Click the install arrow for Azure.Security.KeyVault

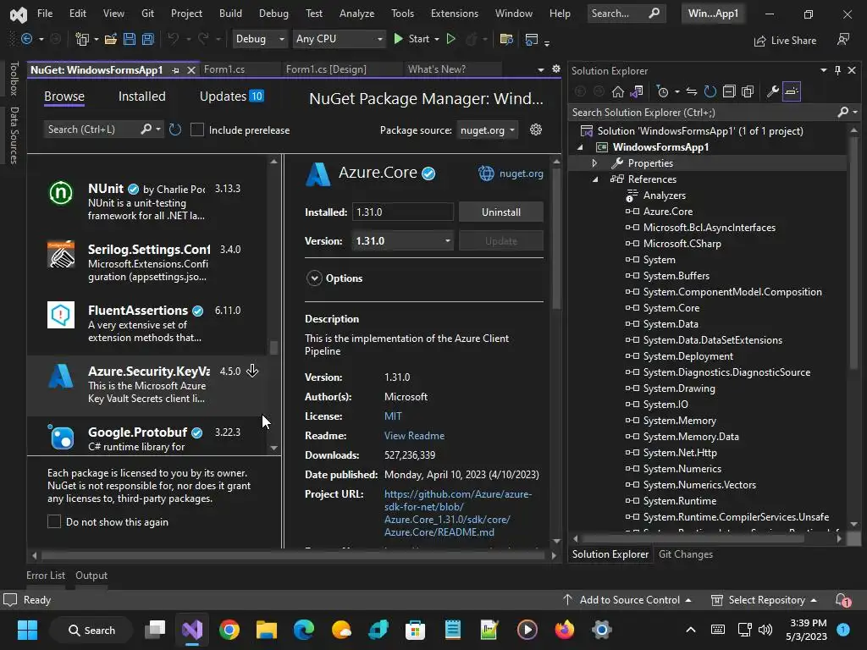252,371
